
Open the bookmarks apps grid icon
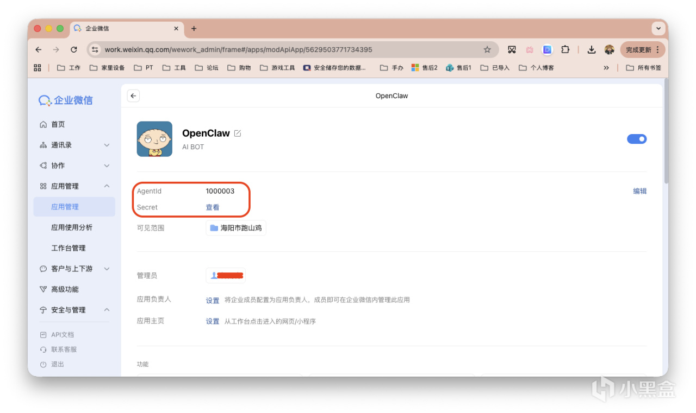coord(38,68)
